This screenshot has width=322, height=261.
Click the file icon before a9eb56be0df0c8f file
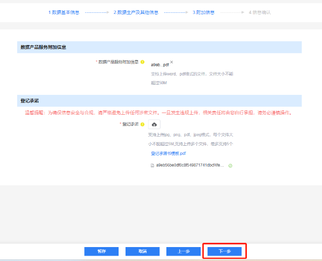click(x=152, y=166)
